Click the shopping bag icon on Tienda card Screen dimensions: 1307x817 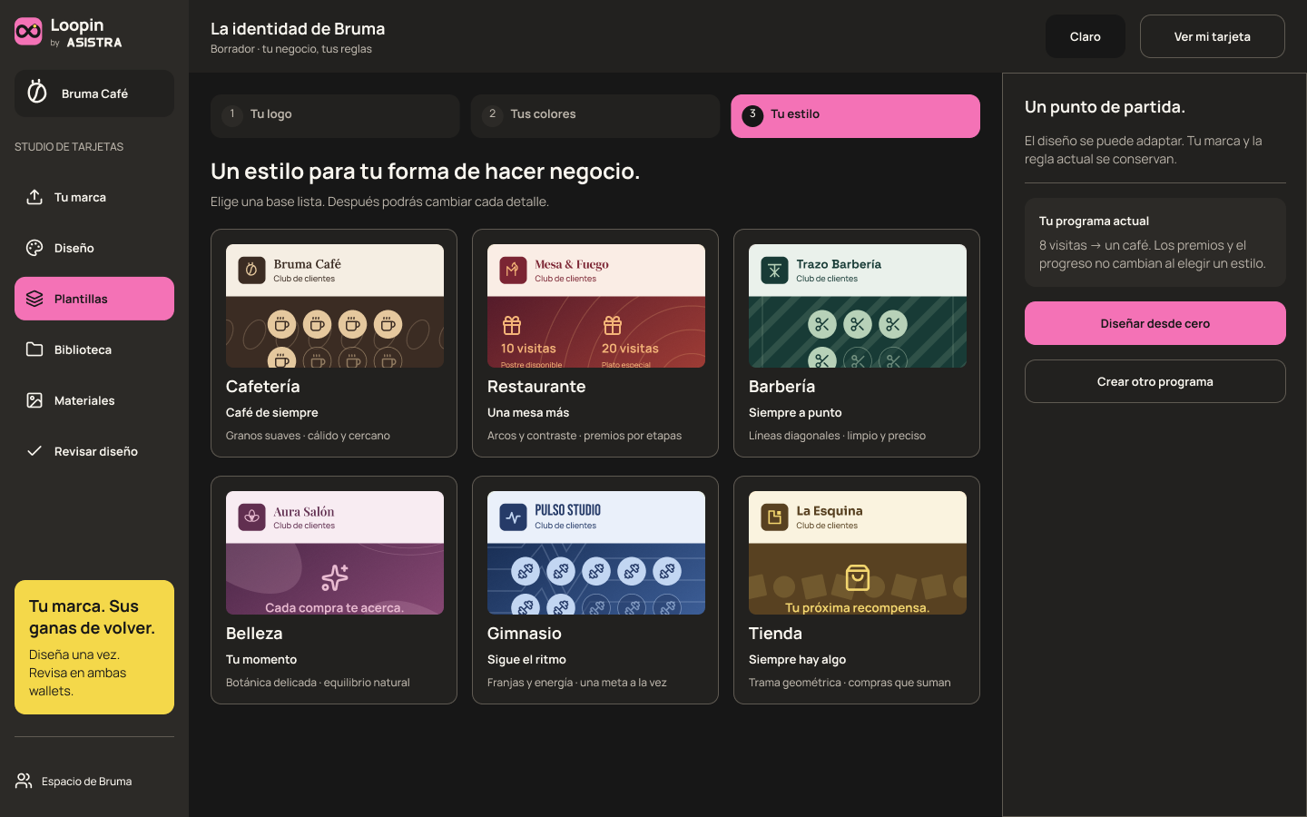[857, 577]
